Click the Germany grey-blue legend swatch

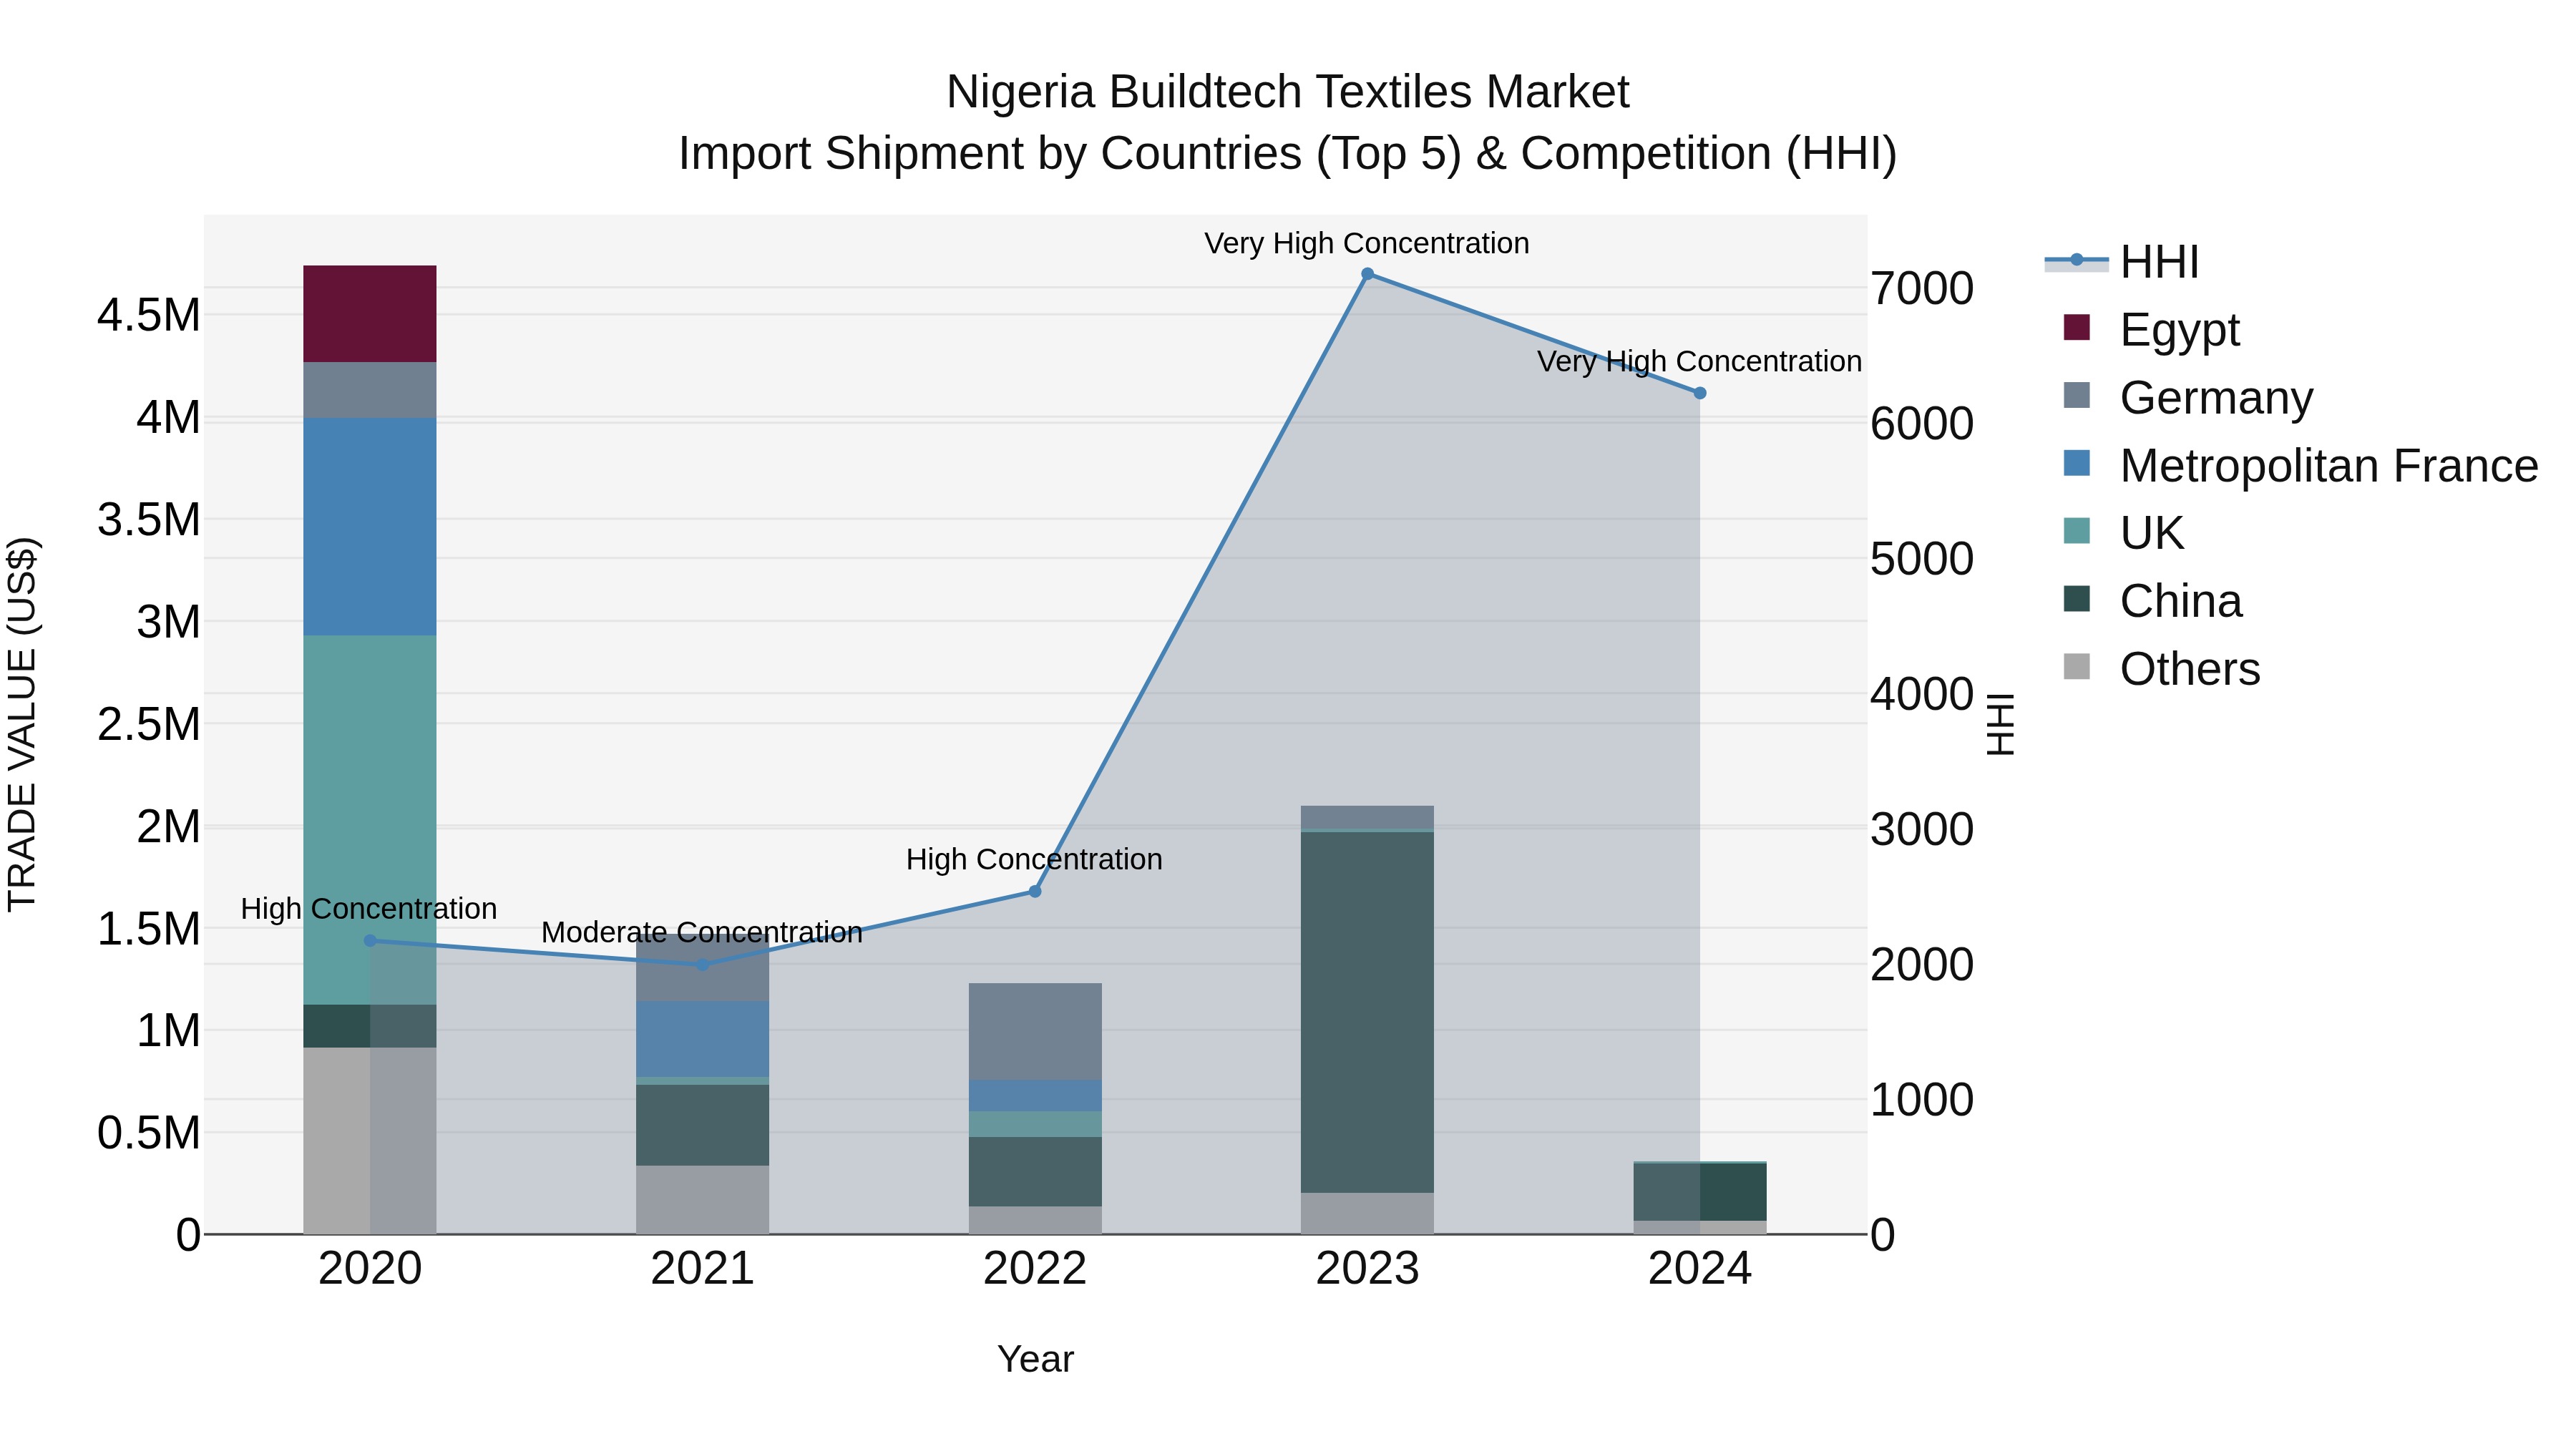(2077, 395)
